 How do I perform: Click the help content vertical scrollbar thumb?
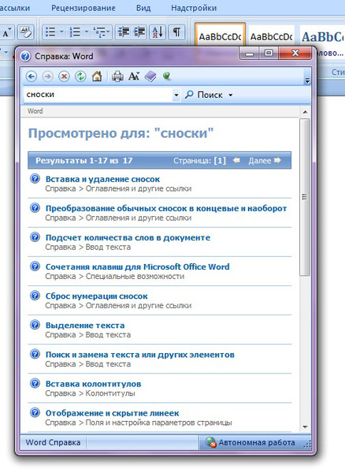click(x=305, y=197)
